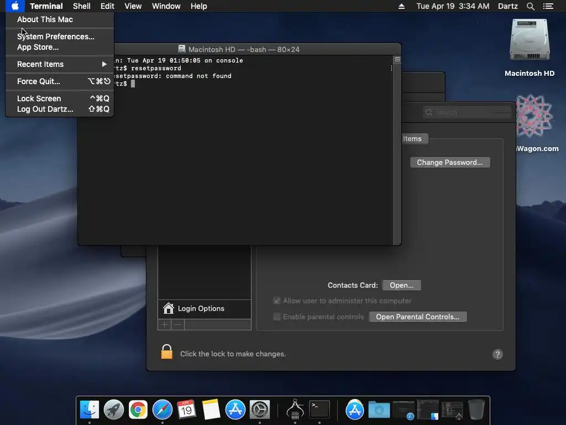The image size is (566, 425).
Task: Open the Apple menu icon
Action: click(15, 6)
